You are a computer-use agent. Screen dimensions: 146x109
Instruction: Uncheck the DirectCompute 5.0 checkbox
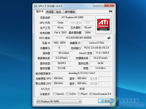pos(91,94)
